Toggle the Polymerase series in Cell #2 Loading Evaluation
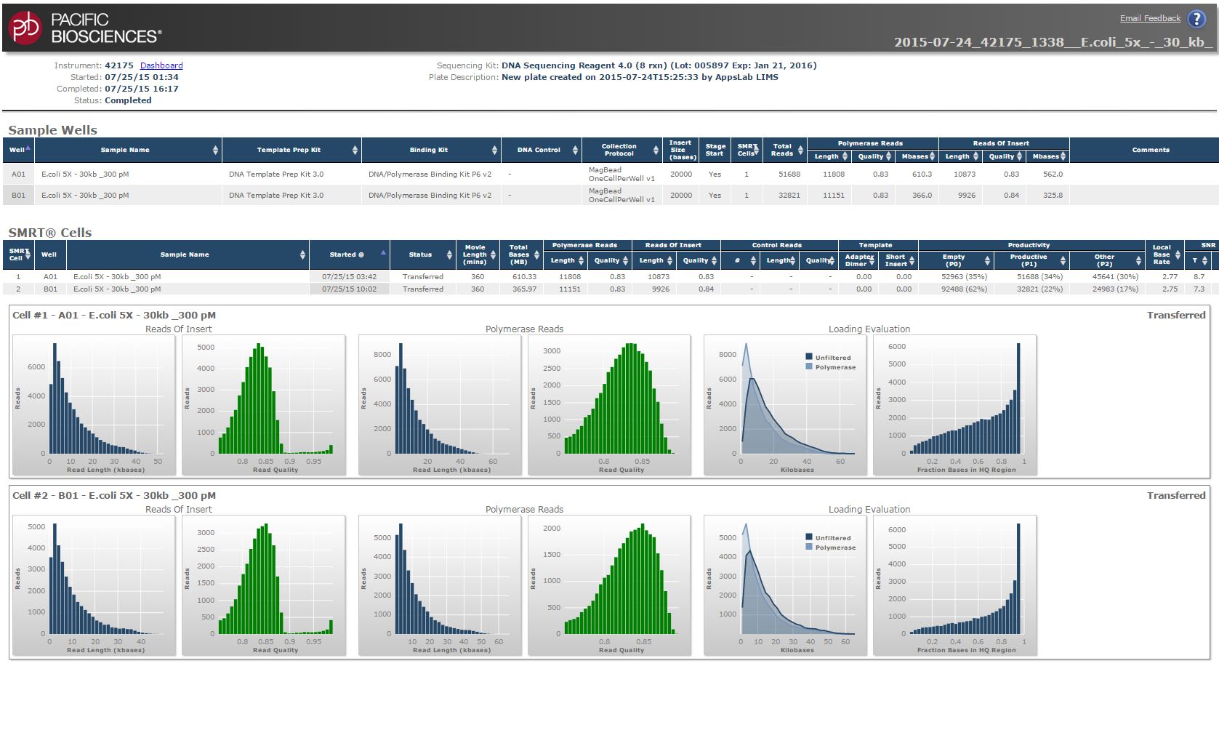 pyautogui.click(x=830, y=548)
